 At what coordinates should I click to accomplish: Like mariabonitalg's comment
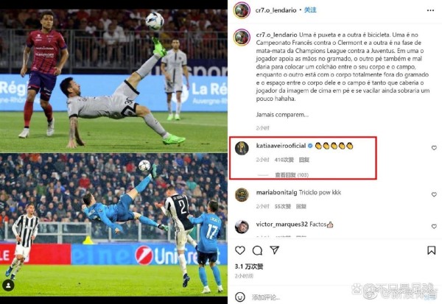pos(434,194)
